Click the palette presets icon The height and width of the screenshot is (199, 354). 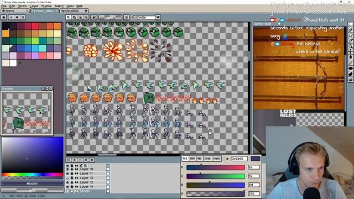point(17,17)
